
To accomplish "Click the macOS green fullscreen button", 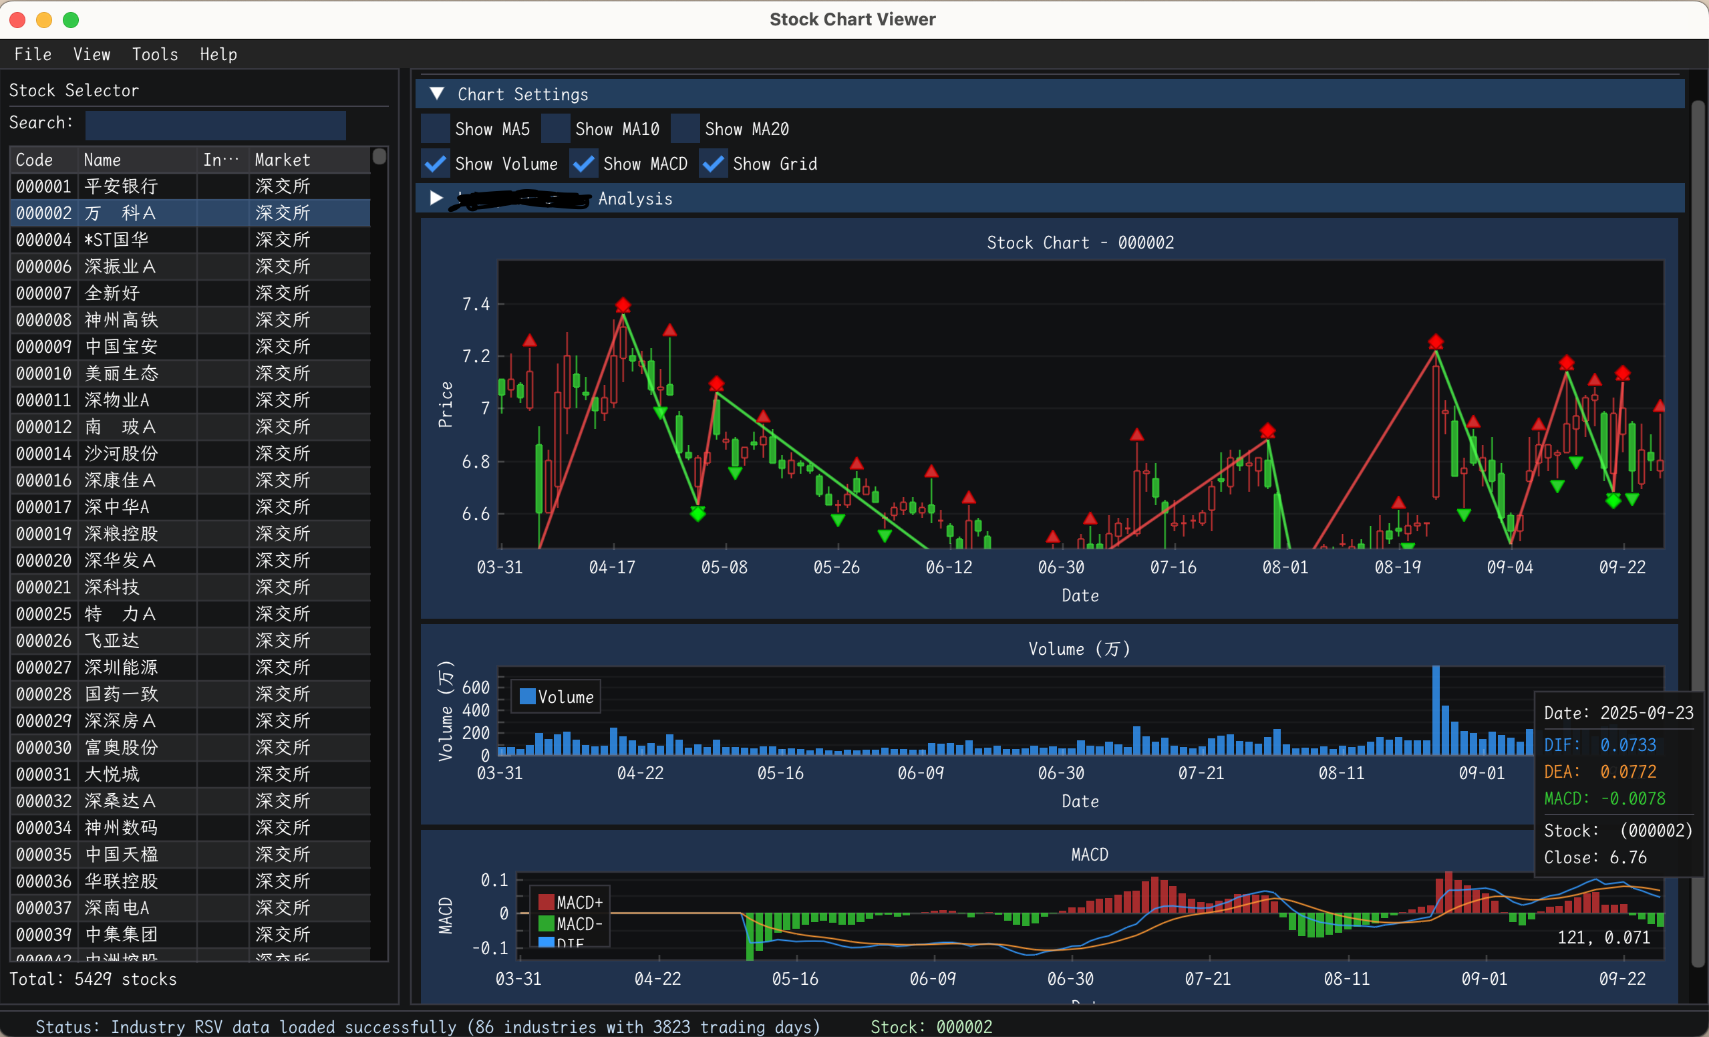I will 71,19.
